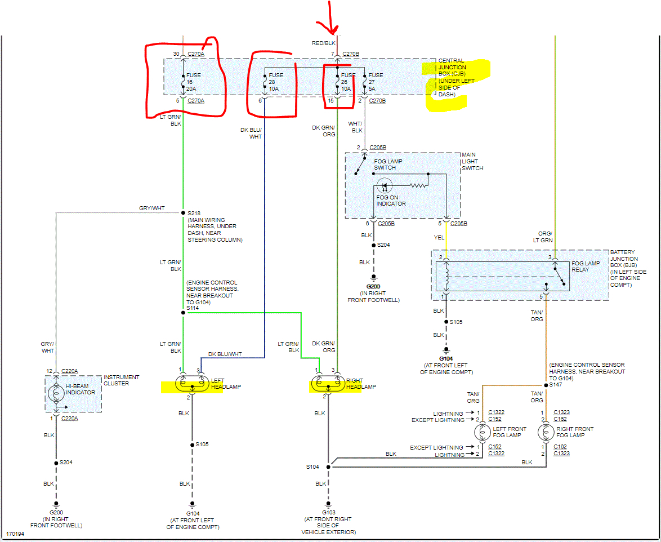The height and width of the screenshot is (542, 661).
Task: Select the WHT/BLK wire label
Action: [356, 127]
